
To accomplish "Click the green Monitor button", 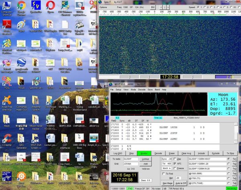I will click(145, 153).
